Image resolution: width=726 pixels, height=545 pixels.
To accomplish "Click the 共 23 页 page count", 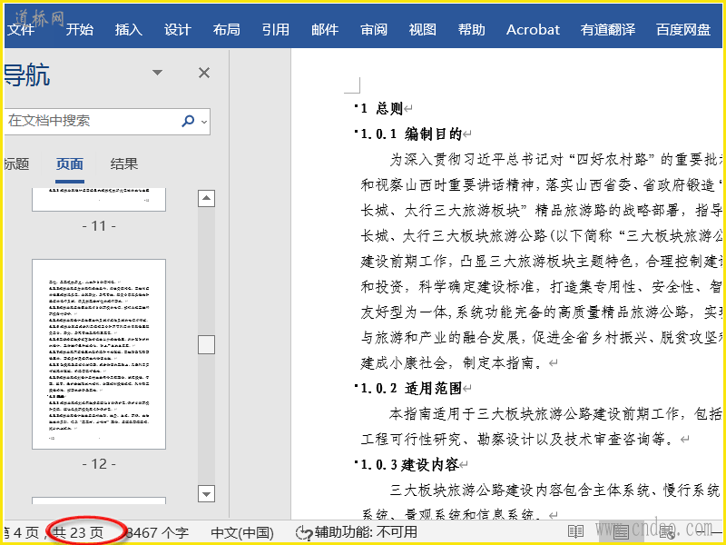I will pyautogui.click(x=78, y=532).
